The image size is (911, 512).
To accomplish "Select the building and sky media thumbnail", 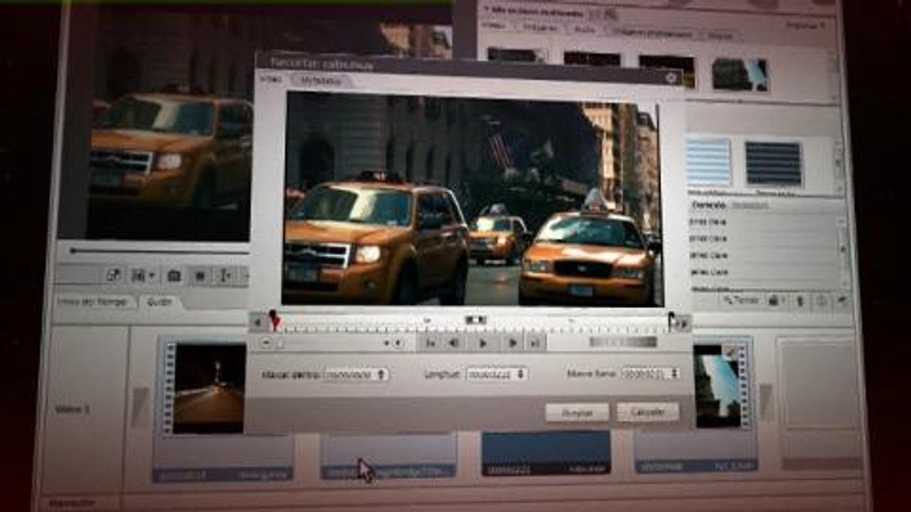I will (x=740, y=75).
